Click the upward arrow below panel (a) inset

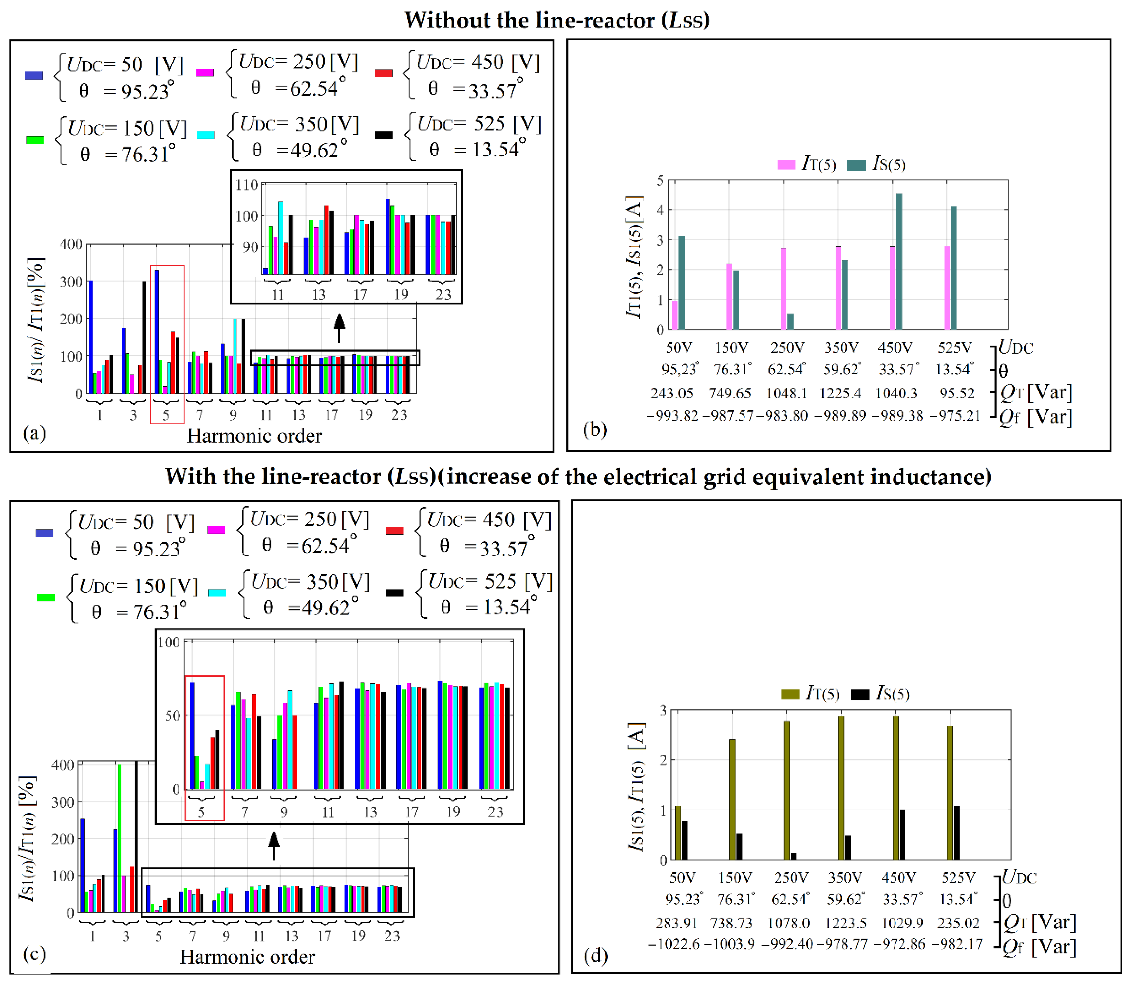(339, 327)
